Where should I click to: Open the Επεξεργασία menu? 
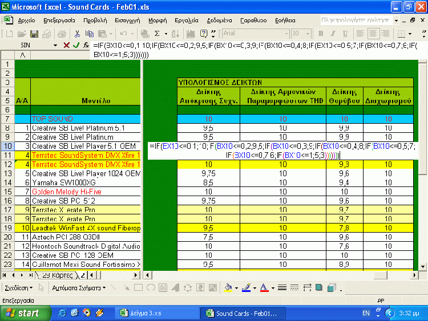point(59,21)
